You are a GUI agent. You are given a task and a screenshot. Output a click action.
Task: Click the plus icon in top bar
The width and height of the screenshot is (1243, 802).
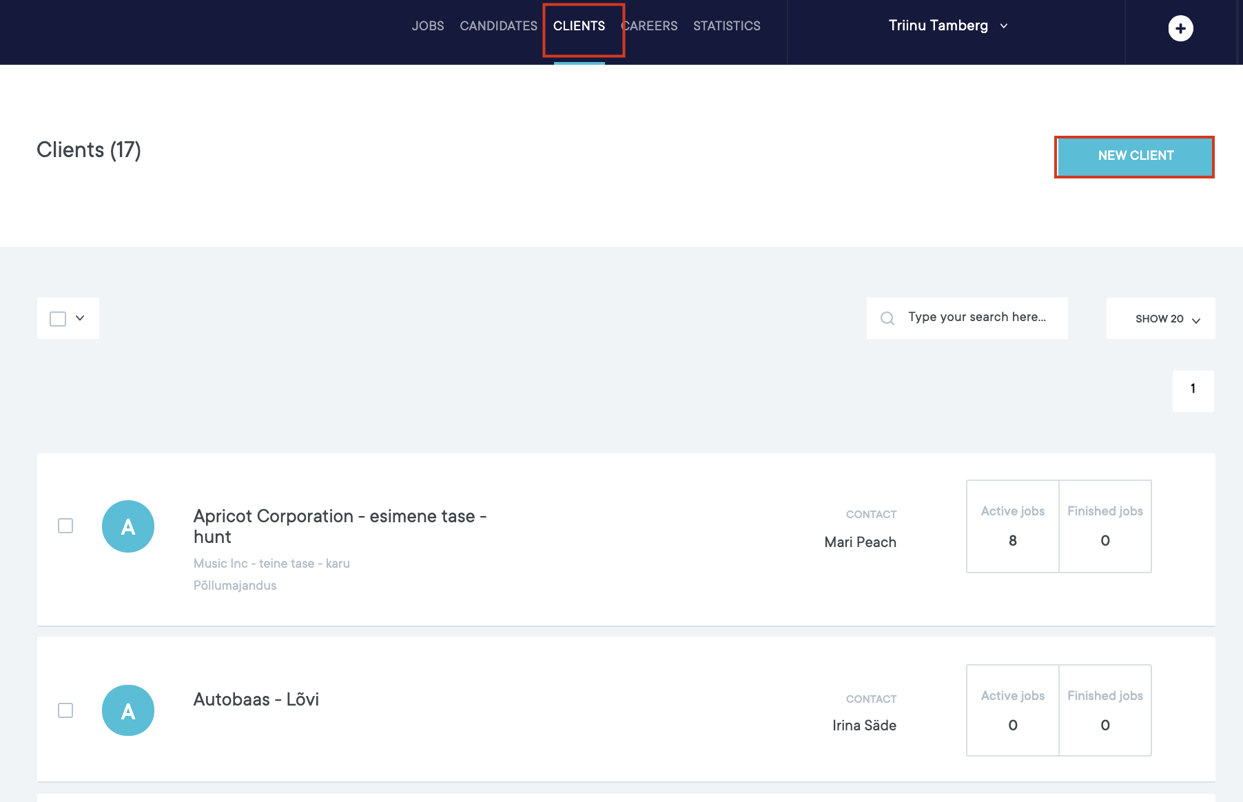1180,28
